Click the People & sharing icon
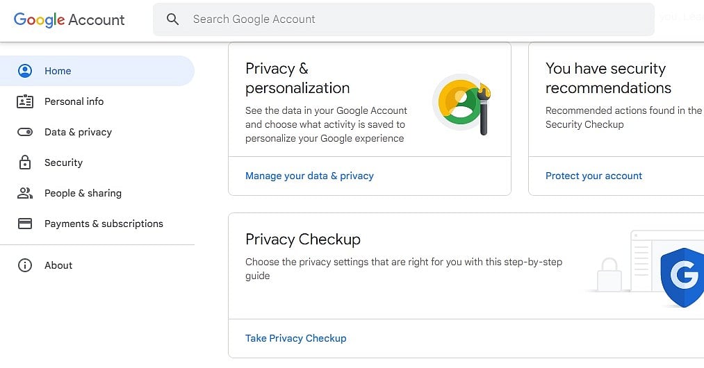This screenshot has width=704, height=368. (25, 193)
